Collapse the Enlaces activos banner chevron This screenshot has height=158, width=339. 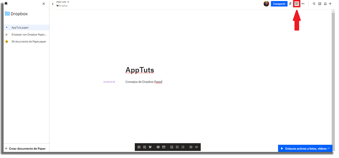[328, 148]
